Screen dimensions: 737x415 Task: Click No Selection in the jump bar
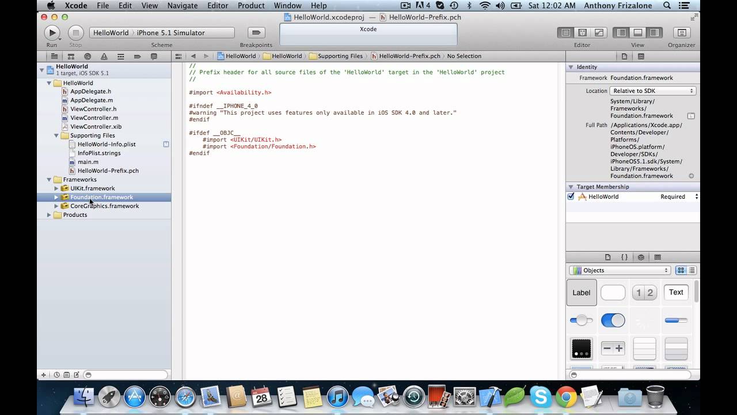(464, 56)
